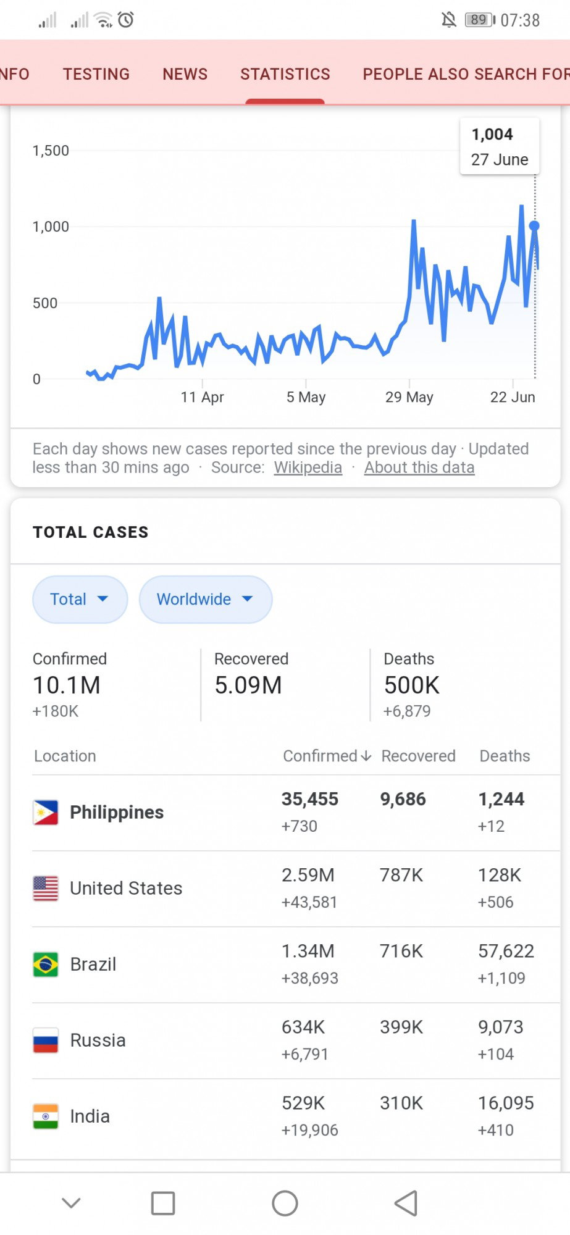570x1235 pixels.
Task: Tap the alarm clock status icon
Action: (x=126, y=20)
